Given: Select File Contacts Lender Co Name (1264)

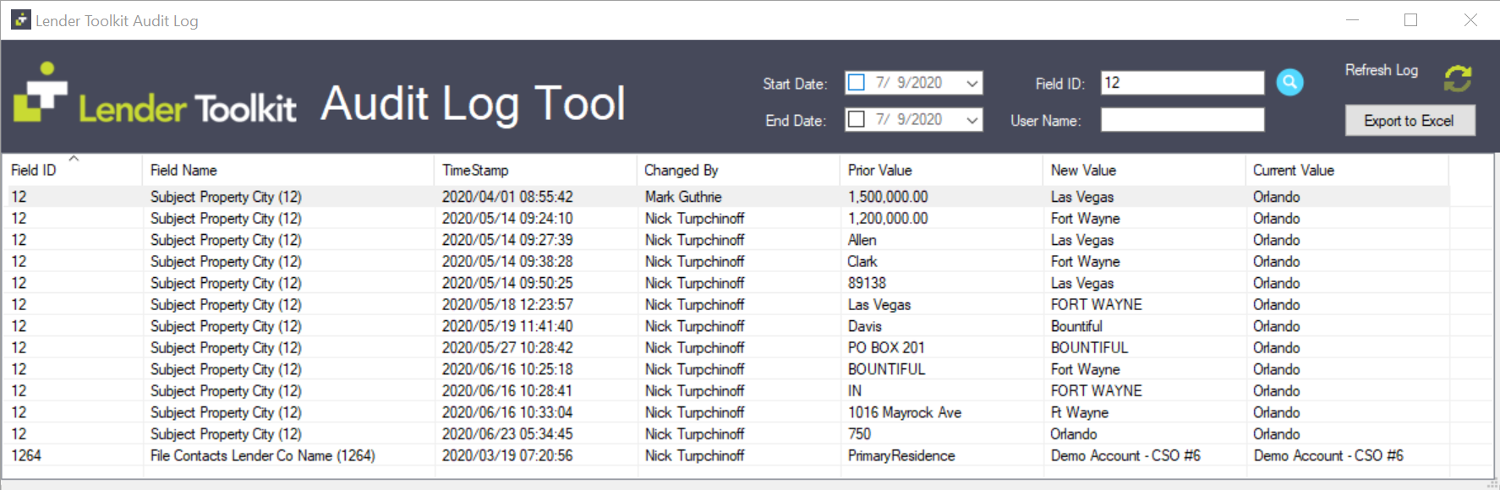Looking at the screenshot, I should pyautogui.click(x=263, y=455).
